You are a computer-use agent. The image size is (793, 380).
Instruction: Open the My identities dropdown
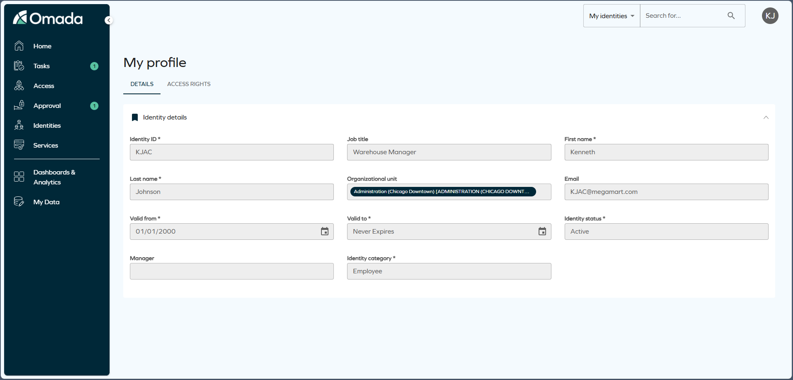611,16
